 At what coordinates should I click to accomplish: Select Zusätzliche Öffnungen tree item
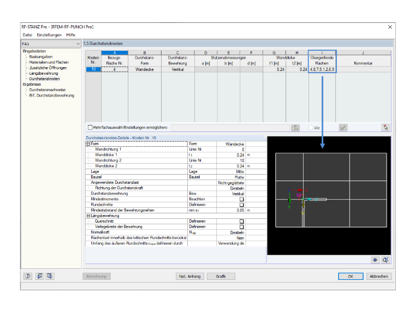click(48, 68)
